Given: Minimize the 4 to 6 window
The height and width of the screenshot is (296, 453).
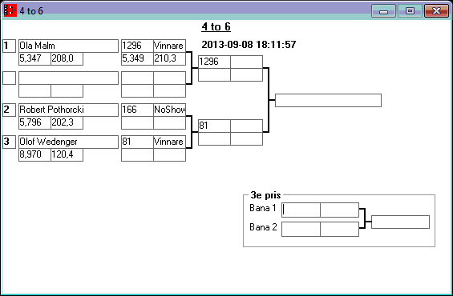Looking at the screenshot, I should [x=383, y=11].
